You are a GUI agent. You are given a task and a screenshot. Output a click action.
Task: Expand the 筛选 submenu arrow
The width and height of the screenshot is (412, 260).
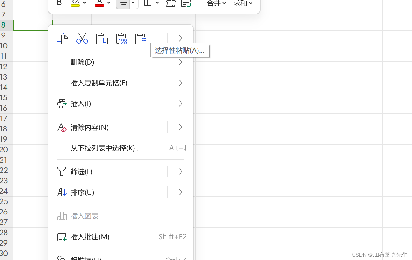click(181, 172)
